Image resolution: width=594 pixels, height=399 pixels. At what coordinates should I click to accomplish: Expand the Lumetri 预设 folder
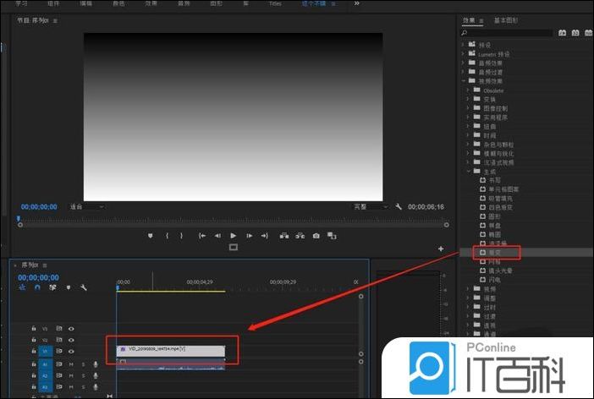(464, 52)
